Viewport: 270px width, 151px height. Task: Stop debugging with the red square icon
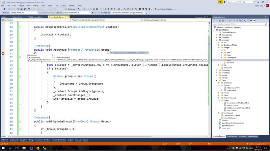(94, 9)
